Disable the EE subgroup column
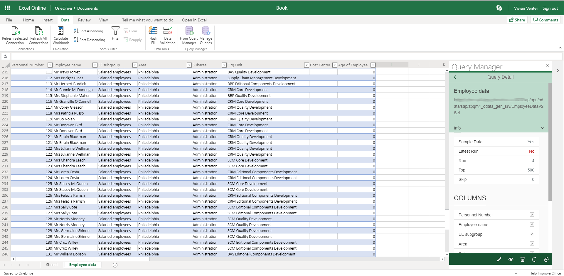This screenshot has height=276, width=564. pyautogui.click(x=532, y=234)
